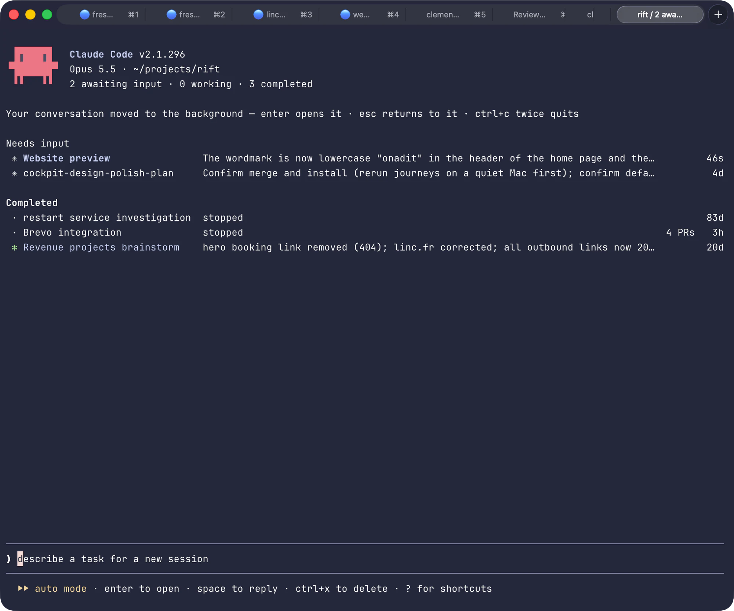This screenshot has width=734, height=611.
Task: Click the 'auto mode' indicator in footer
Action: coord(61,589)
